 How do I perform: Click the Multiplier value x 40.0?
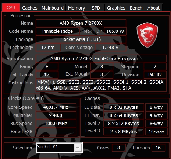[56, 115]
